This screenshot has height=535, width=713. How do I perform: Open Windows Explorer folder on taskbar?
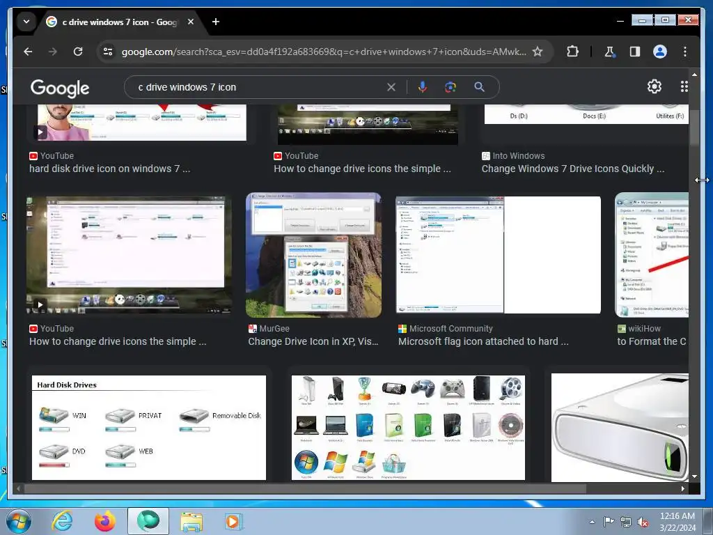[x=191, y=521]
